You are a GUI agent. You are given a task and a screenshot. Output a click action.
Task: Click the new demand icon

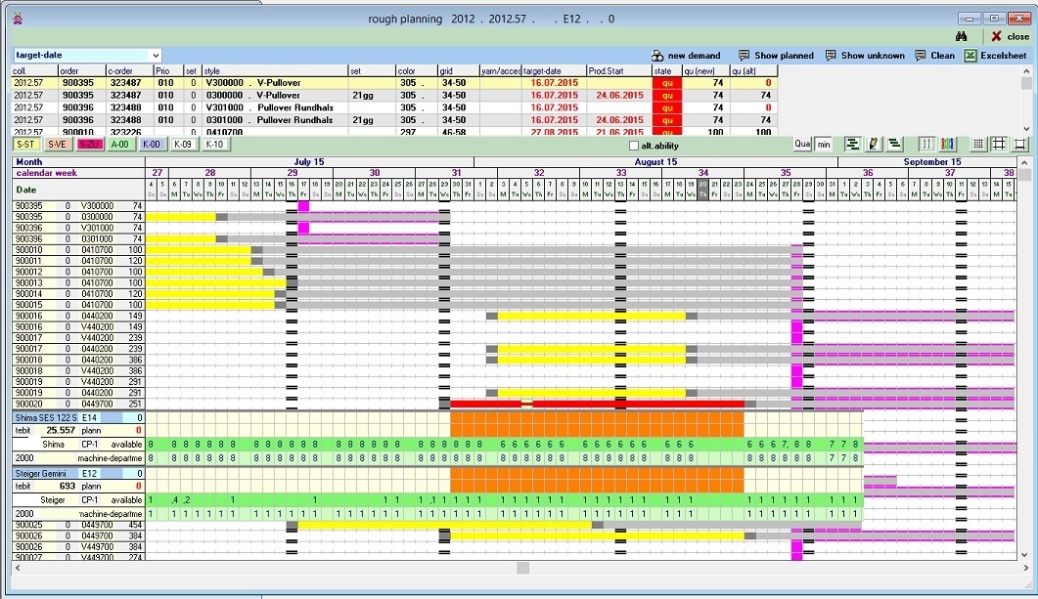tap(686, 56)
